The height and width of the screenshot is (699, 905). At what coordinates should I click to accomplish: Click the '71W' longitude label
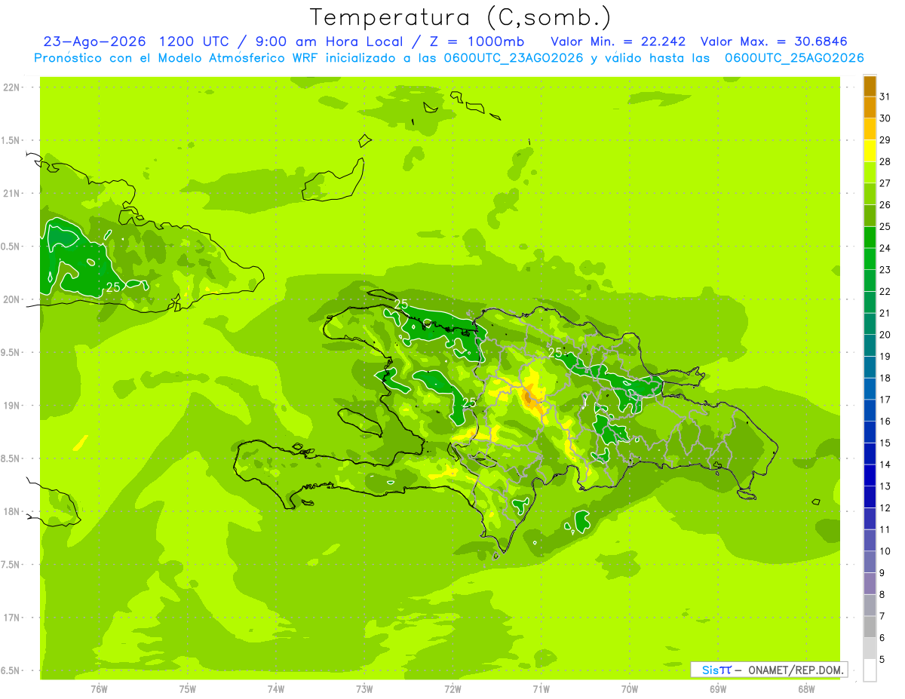coord(541,690)
